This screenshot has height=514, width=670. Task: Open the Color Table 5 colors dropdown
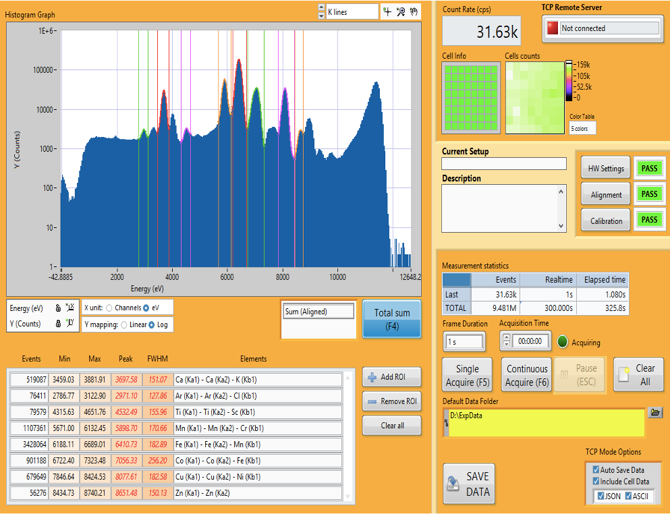(x=582, y=128)
